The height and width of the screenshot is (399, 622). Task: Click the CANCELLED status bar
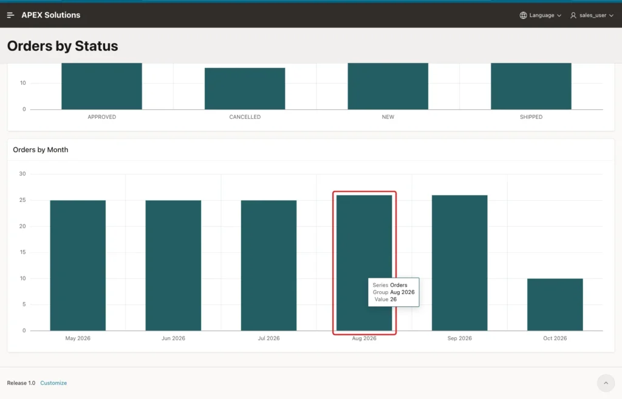pos(245,89)
